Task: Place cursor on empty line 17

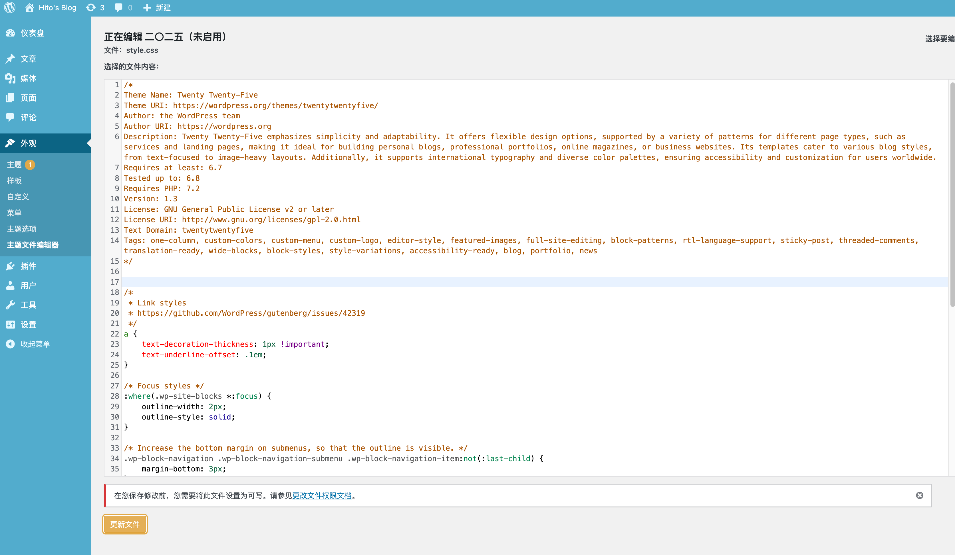Action: (x=534, y=282)
